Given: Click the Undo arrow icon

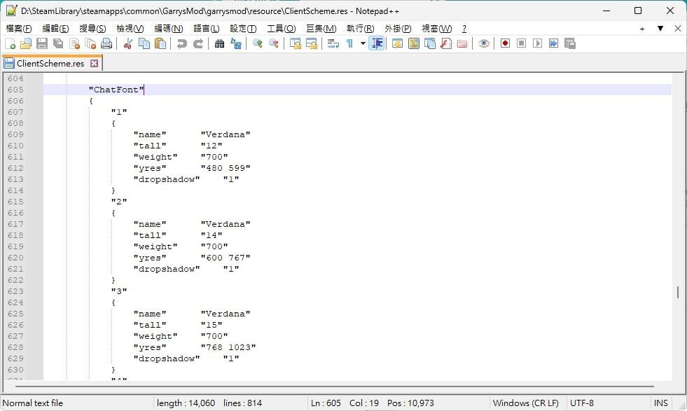Looking at the screenshot, I should [182, 43].
